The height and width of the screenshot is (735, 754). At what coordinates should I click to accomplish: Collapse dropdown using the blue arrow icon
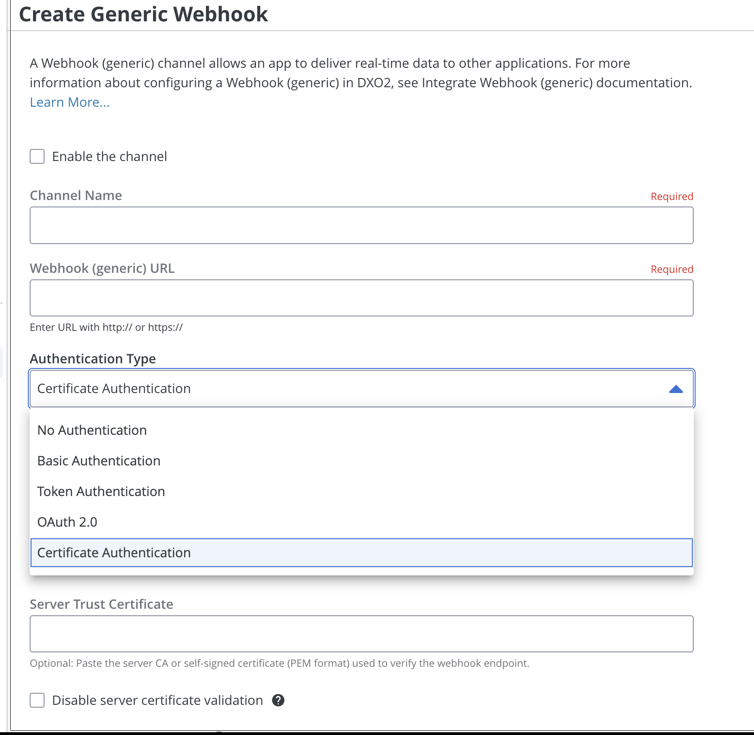coord(676,389)
